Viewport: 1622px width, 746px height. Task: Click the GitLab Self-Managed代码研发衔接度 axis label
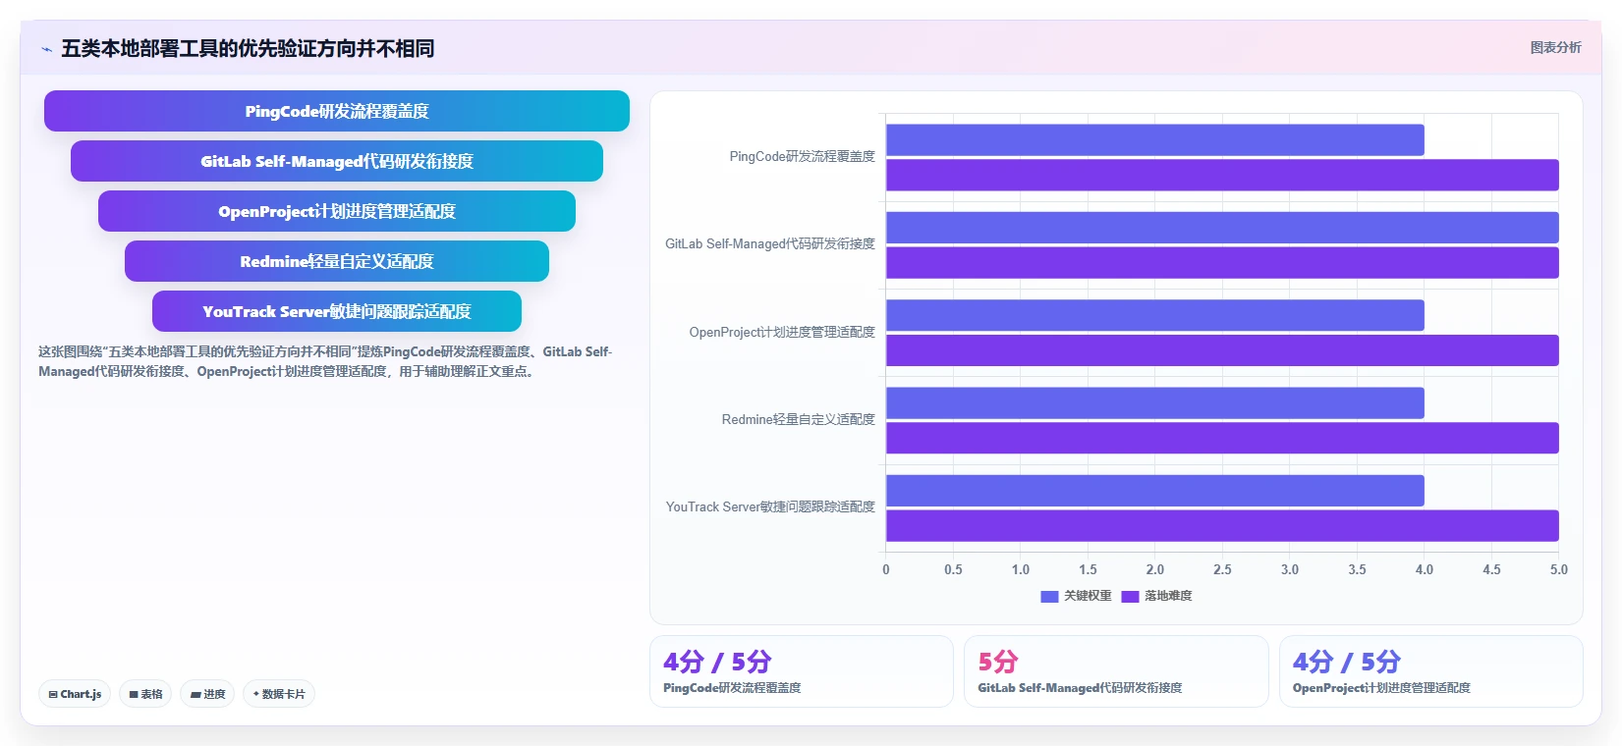(x=770, y=244)
